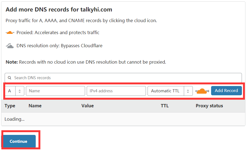Click the Name input field

(x=55, y=91)
